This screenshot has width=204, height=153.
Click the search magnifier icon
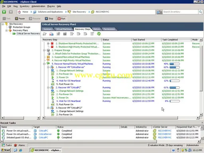(x=200, y=12)
